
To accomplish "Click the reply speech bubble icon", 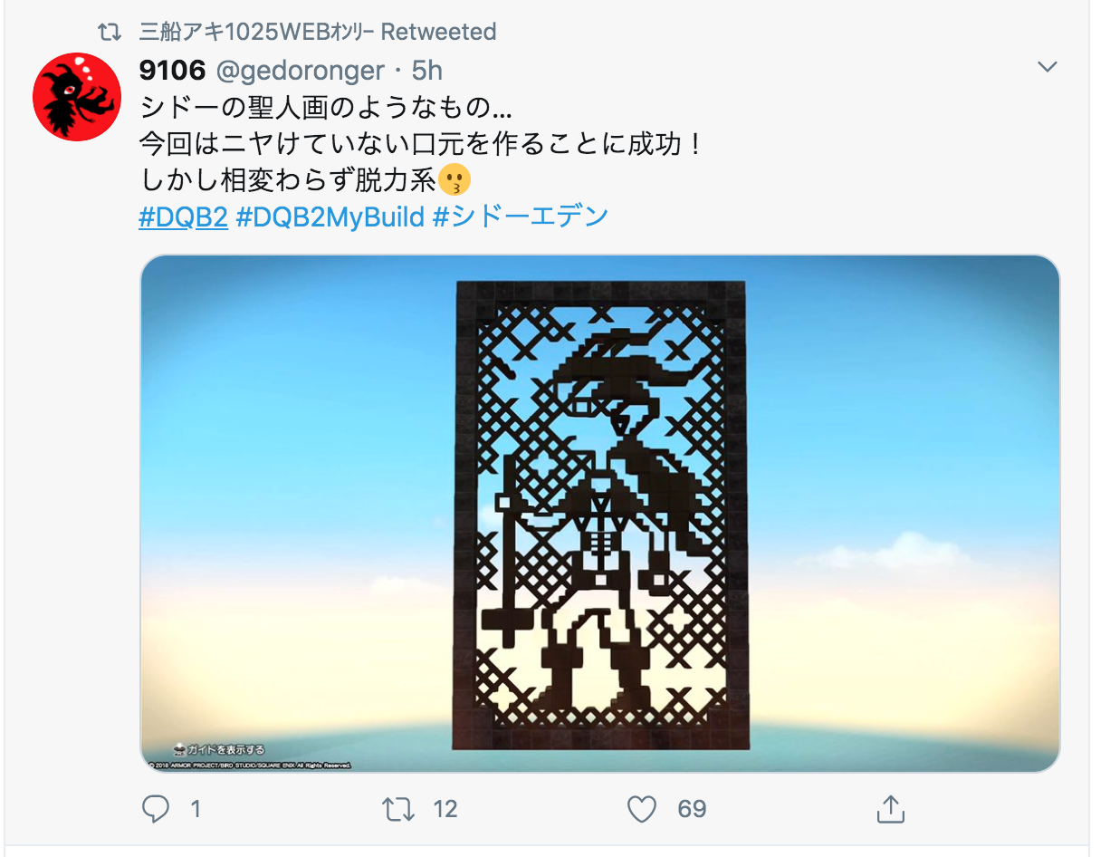I will (156, 809).
